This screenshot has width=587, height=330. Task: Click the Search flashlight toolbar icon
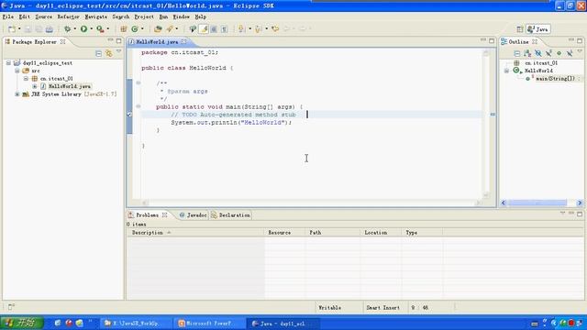170,28
